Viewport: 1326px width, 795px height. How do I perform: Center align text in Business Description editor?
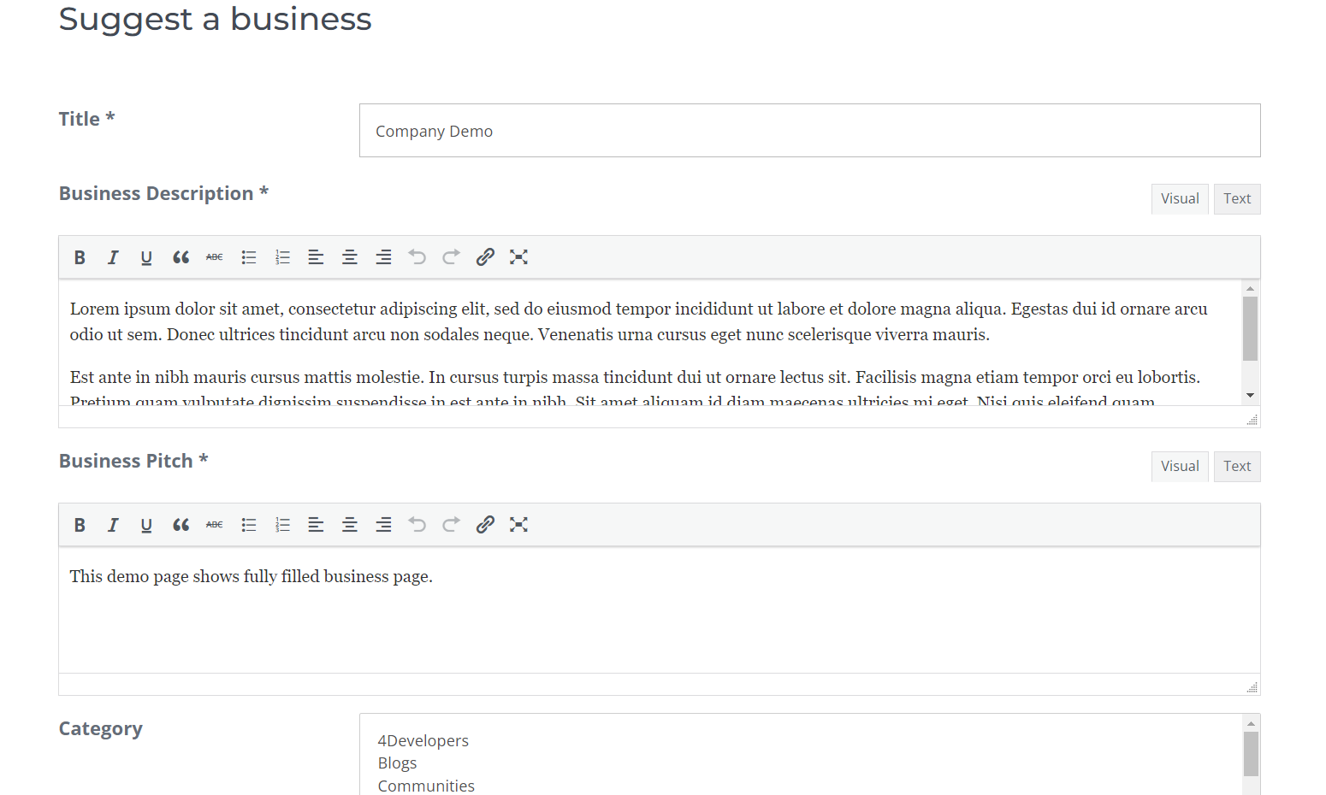[350, 257]
